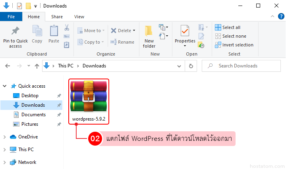
Task: Refresh the Downloads folder view
Action: [191, 66]
